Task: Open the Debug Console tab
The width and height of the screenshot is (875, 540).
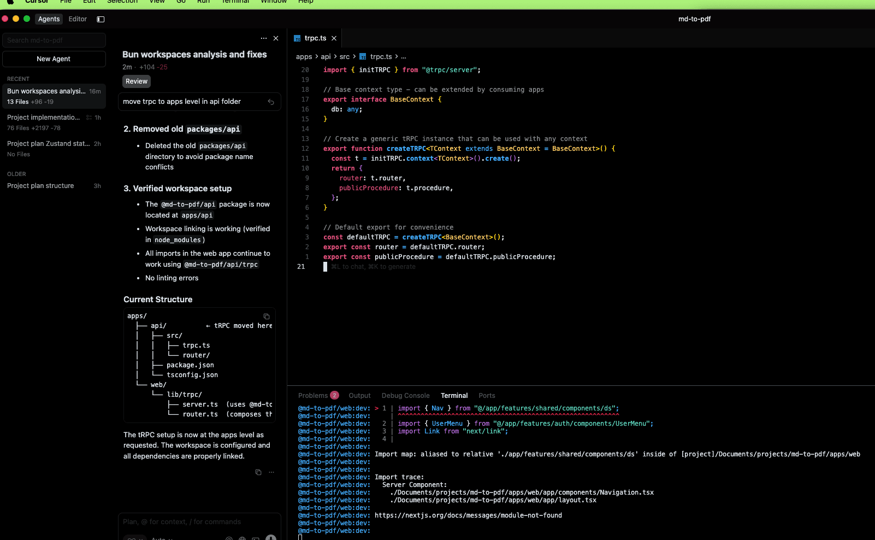Action: tap(405, 396)
